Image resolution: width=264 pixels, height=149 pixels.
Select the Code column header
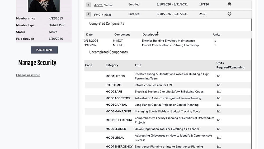(x=88, y=65)
